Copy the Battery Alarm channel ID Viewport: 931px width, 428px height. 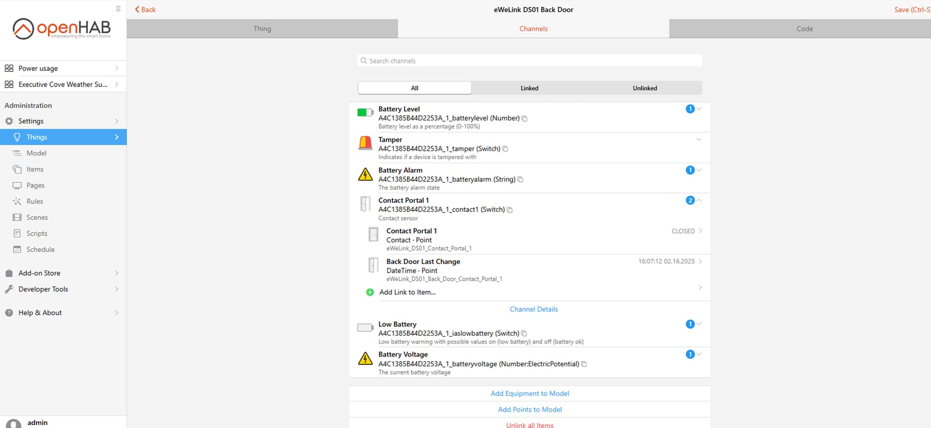click(520, 180)
